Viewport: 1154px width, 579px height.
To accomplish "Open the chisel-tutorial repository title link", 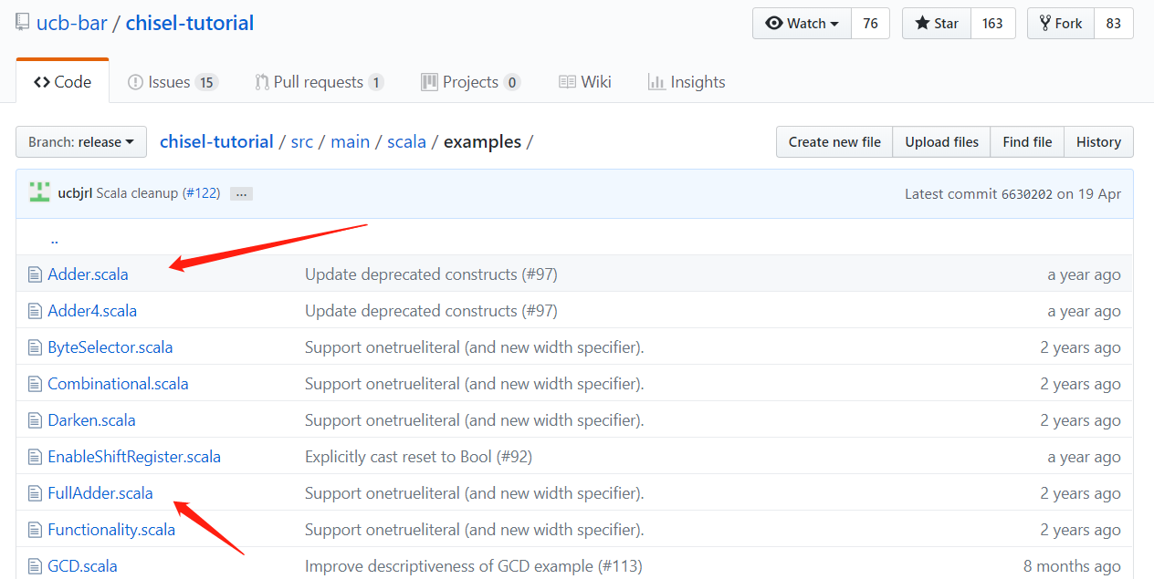I will [190, 23].
